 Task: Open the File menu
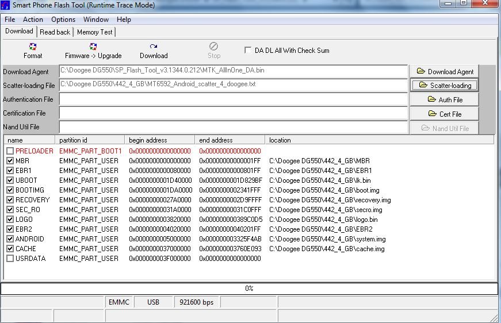10,20
